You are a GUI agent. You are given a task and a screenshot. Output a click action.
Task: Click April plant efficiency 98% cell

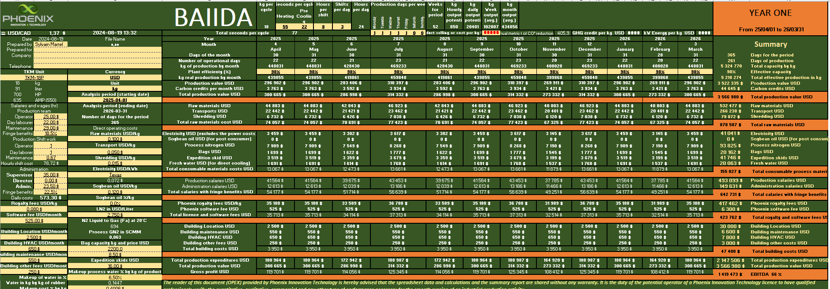[x=275, y=72]
